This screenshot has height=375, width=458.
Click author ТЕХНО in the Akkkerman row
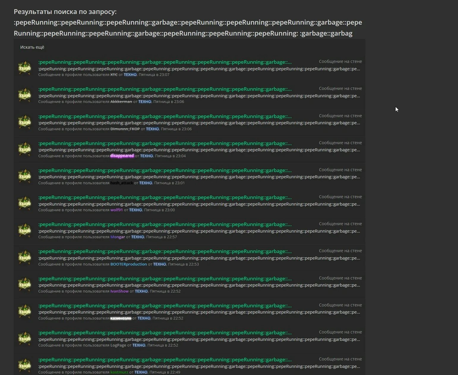point(145,102)
